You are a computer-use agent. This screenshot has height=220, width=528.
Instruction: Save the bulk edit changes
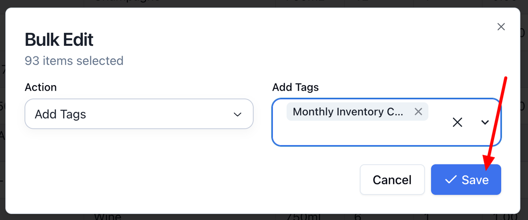coord(466,179)
